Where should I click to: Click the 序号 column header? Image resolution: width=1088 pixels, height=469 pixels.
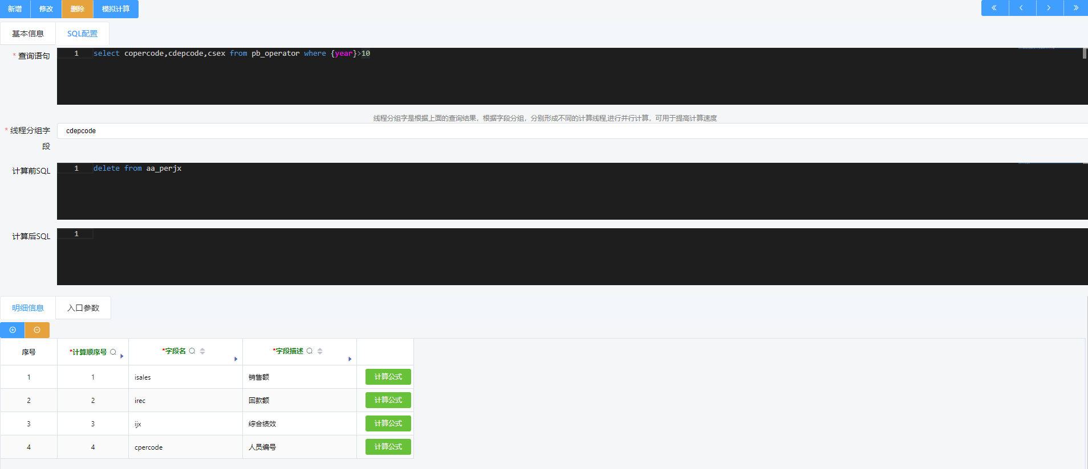tap(29, 352)
